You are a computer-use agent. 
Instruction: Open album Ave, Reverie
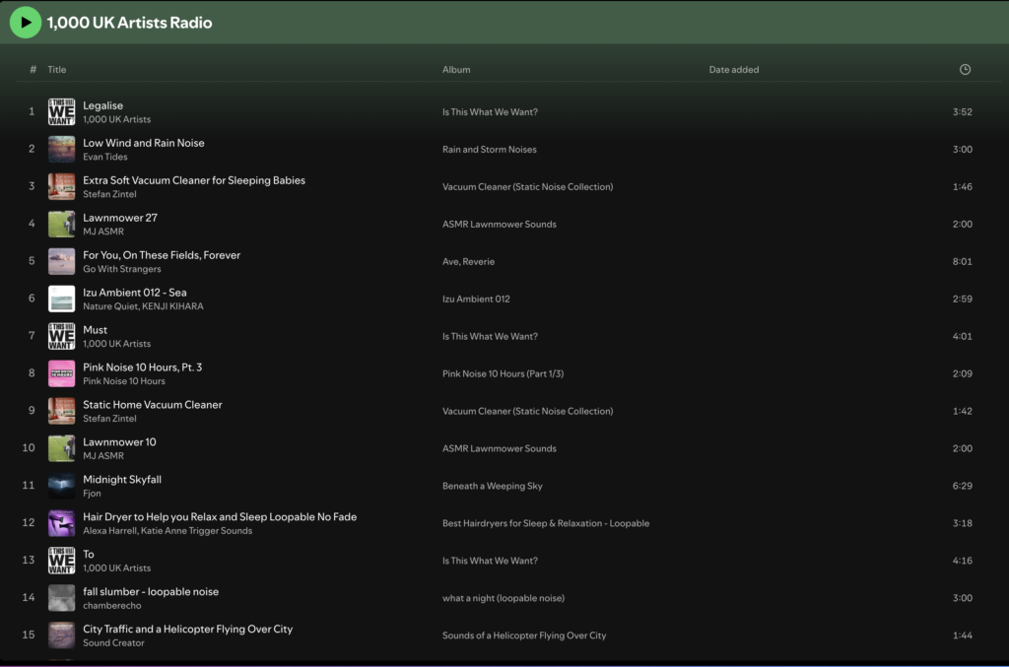pos(468,261)
